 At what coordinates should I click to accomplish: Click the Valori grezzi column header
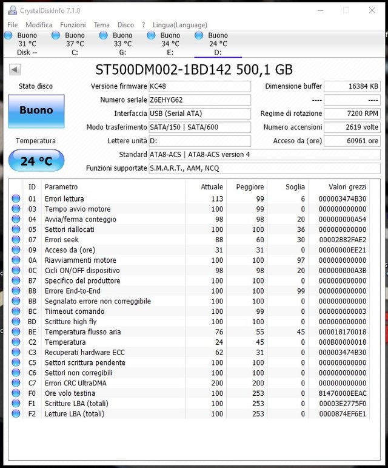tap(339, 187)
